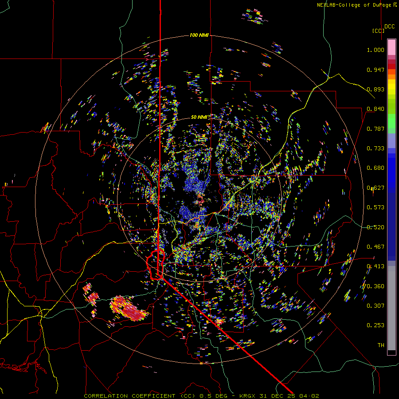This screenshot has width=399, height=399.
Task: Click the Correlation Coefficient KRGX caption text
Action: click(x=201, y=396)
